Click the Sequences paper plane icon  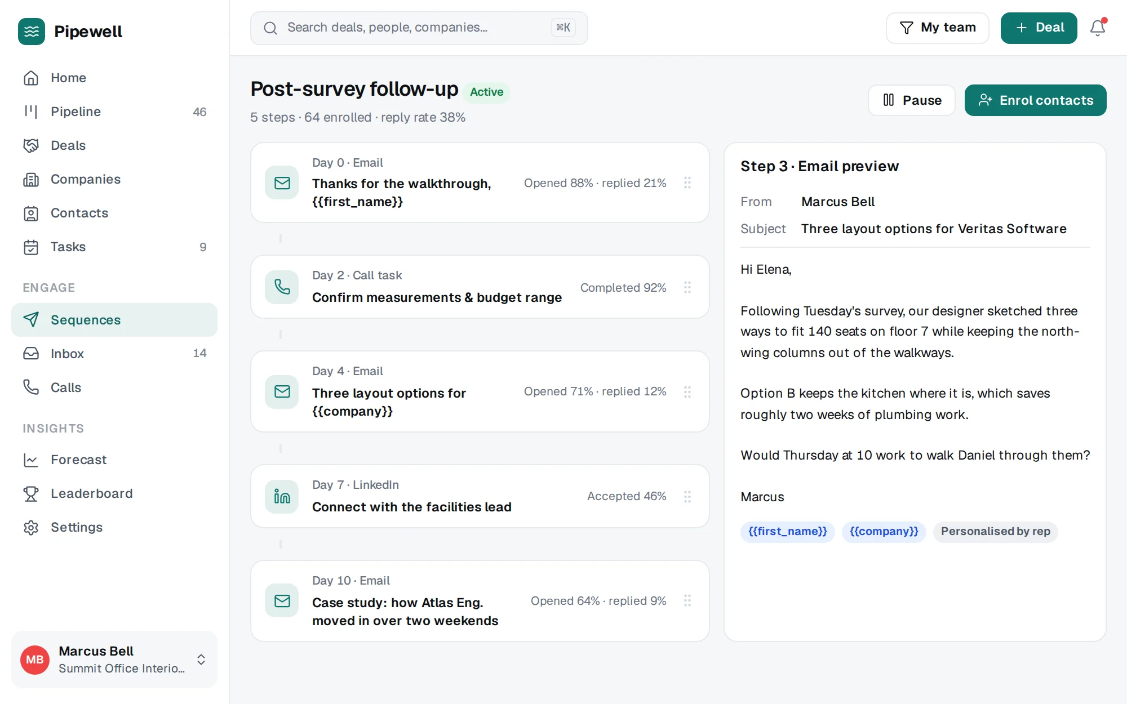[x=31, y=320]
